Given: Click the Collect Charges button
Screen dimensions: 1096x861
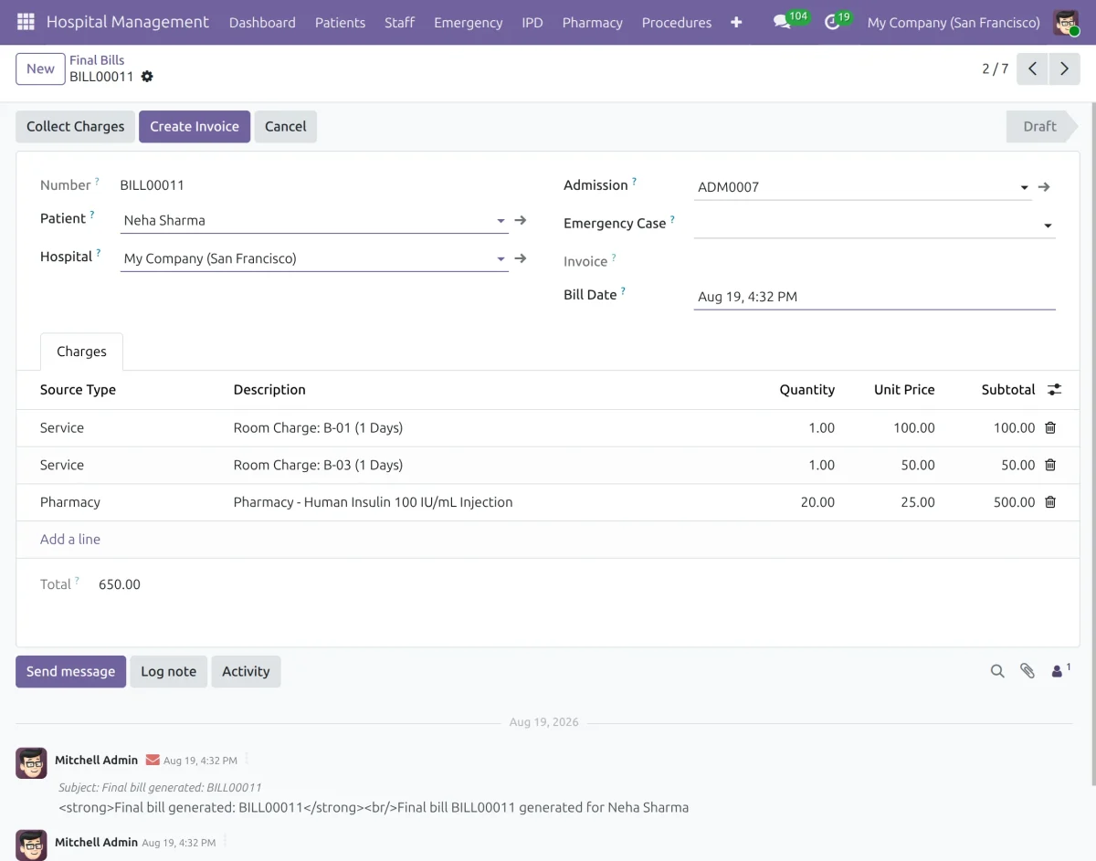Looking at the screenshot, I should pos(75,126).
